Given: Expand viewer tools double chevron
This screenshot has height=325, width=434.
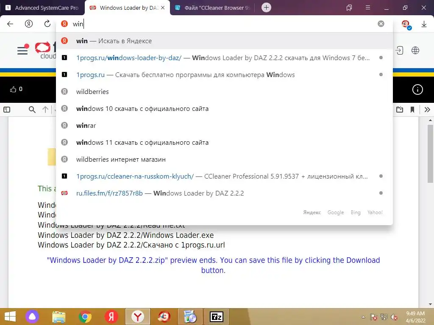Looking at the screenshot, I should (427, 110).
